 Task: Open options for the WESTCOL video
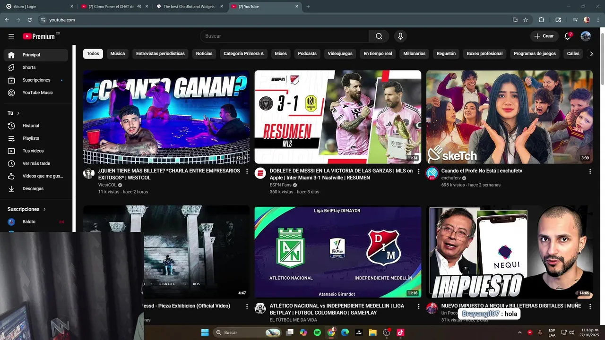[x=247, y=171]
